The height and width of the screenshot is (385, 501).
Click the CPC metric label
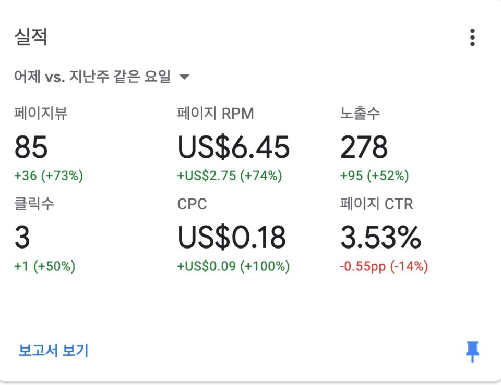pyautogui.click(x=192, y=204)
